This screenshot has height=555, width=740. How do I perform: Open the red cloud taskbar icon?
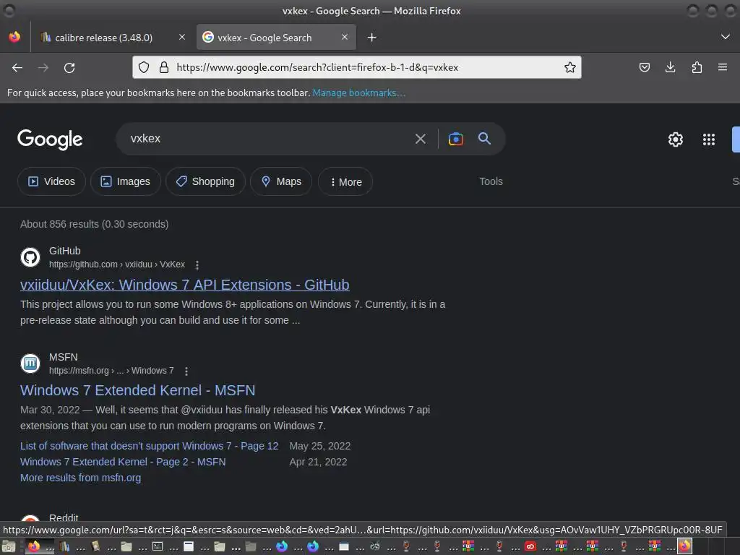(530, 546)
